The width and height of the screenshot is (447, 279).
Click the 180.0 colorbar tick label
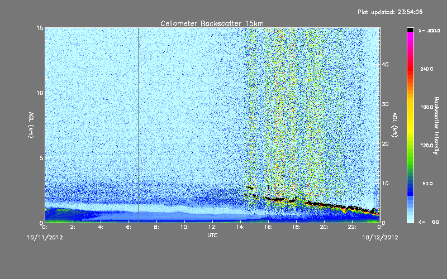pyautogui.click(x=427, y=107)
